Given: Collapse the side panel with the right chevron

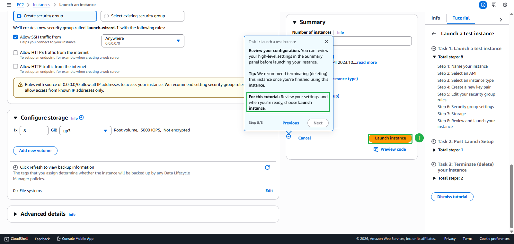Looking at the screenshot, I should [x=501, y=20].
